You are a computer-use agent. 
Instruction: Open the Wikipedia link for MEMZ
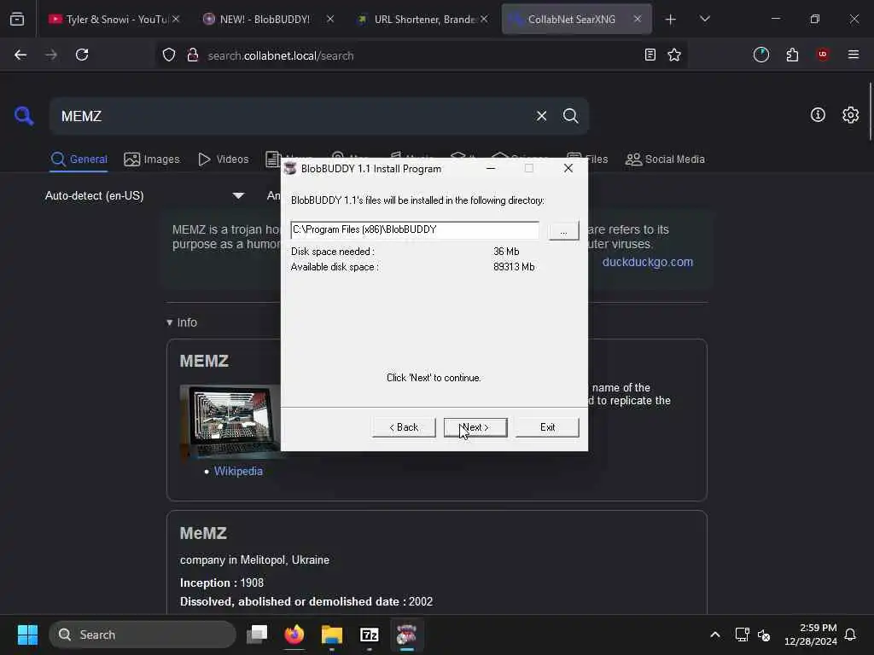tap(238, 471)
